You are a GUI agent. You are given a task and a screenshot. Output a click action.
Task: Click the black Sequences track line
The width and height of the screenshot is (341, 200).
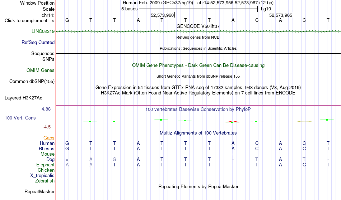click(198, 53)
